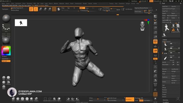Click the Persp perspective view icon
Screen dimensions: 183x103
coord(155,41)
